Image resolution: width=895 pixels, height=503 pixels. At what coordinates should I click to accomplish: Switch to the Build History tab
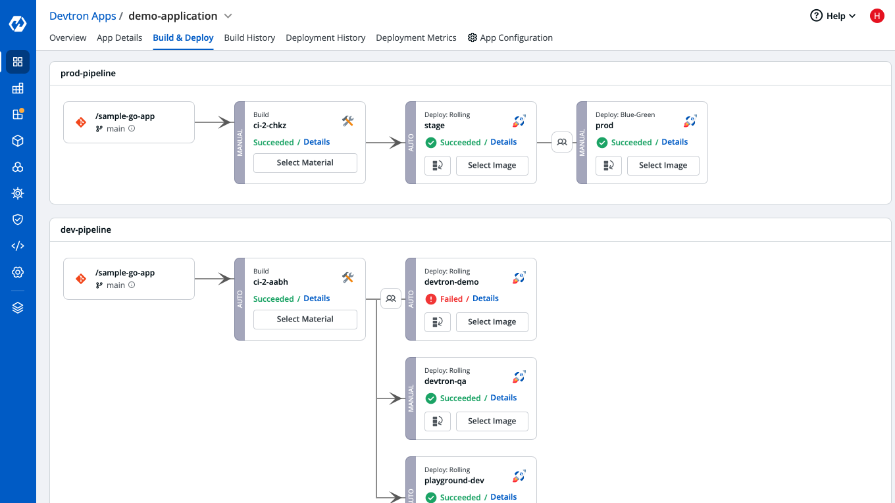tap(249, 38)
